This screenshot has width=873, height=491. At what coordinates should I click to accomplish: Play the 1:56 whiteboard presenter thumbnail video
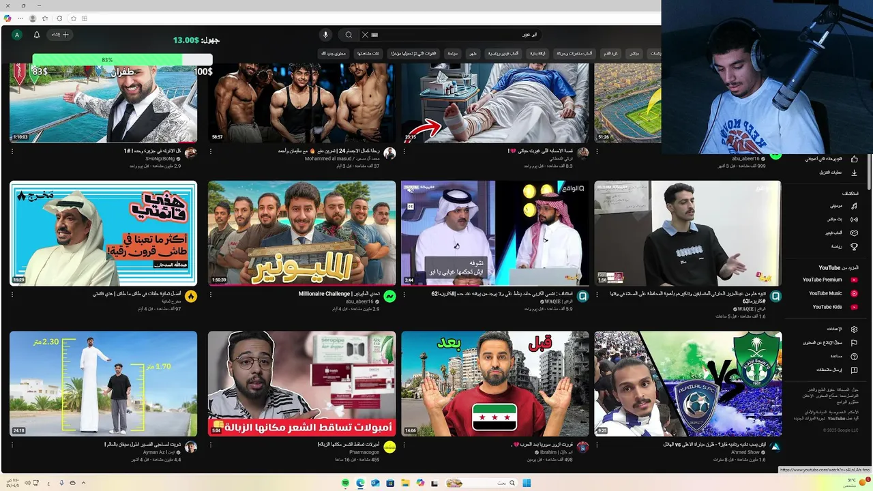click(687, 233)
